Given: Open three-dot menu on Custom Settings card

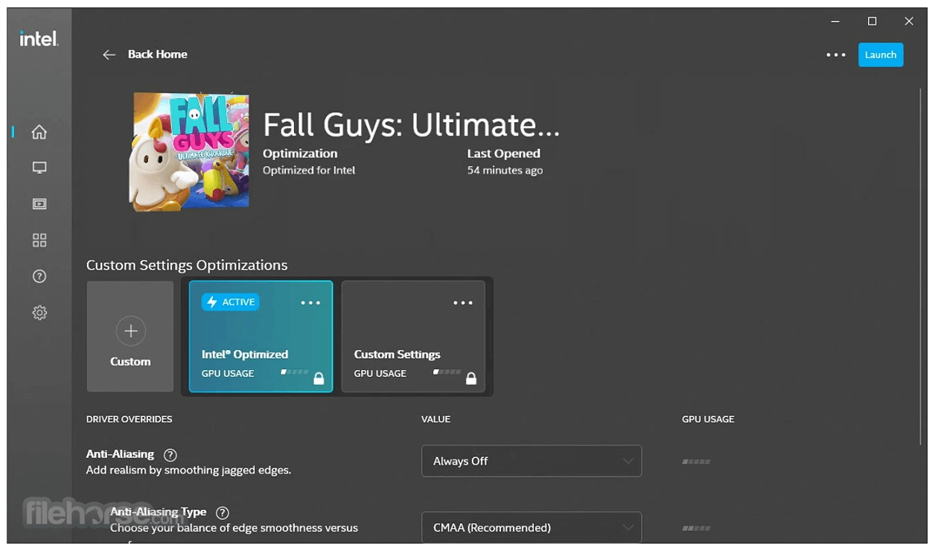Looking at the screenshot, I should [x=463, y=302].
